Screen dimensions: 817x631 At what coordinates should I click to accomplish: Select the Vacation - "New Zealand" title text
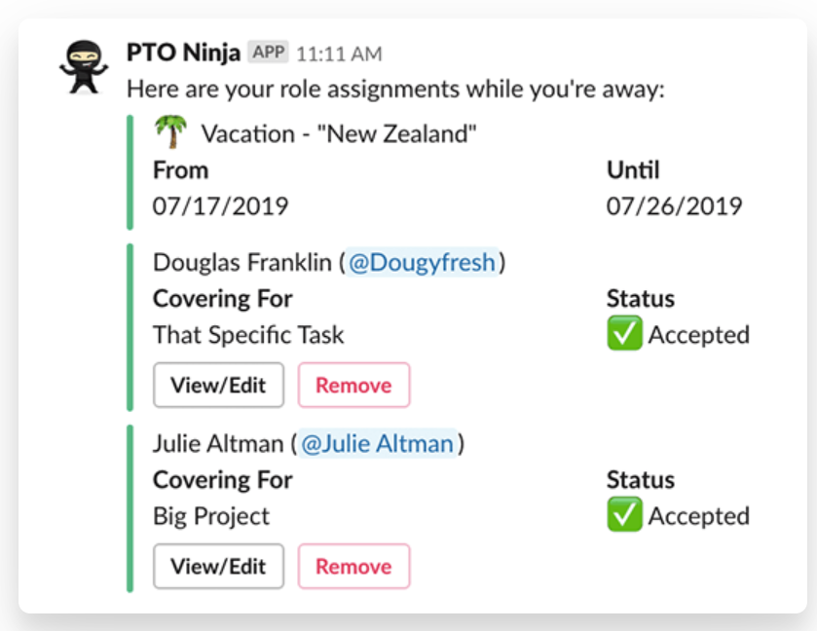tap(339, 133)
